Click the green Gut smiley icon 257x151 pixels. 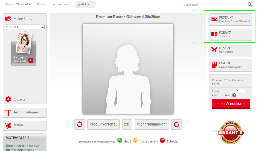pyautogui.click(x=120, y=140)
